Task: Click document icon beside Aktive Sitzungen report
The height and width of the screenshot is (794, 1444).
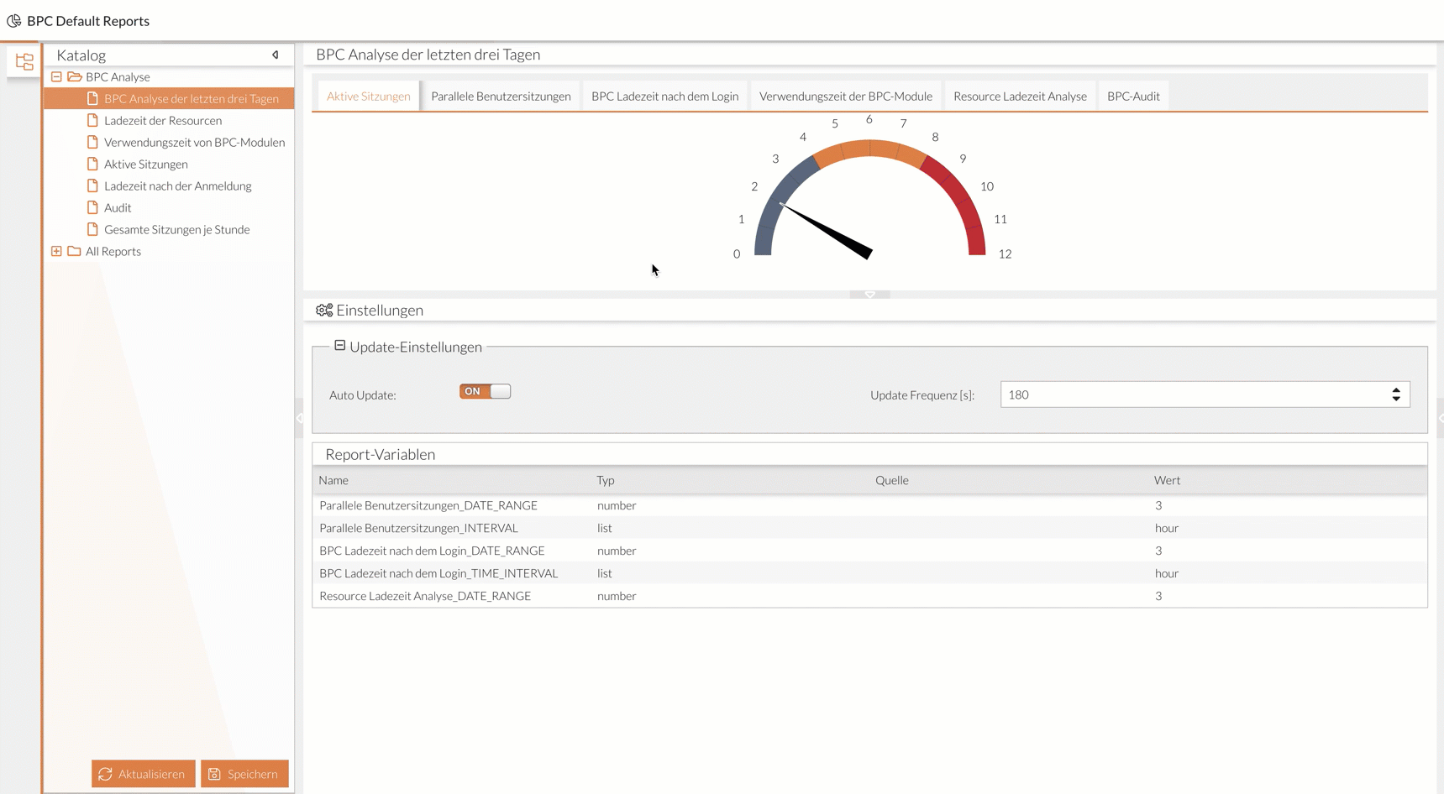Action: point(92,165)
